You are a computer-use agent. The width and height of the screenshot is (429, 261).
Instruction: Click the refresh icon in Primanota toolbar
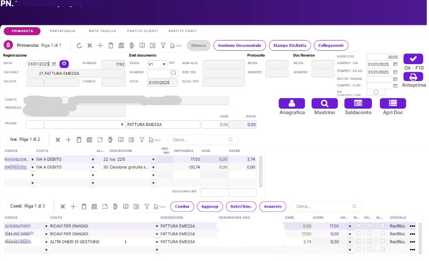coord(79,45)
